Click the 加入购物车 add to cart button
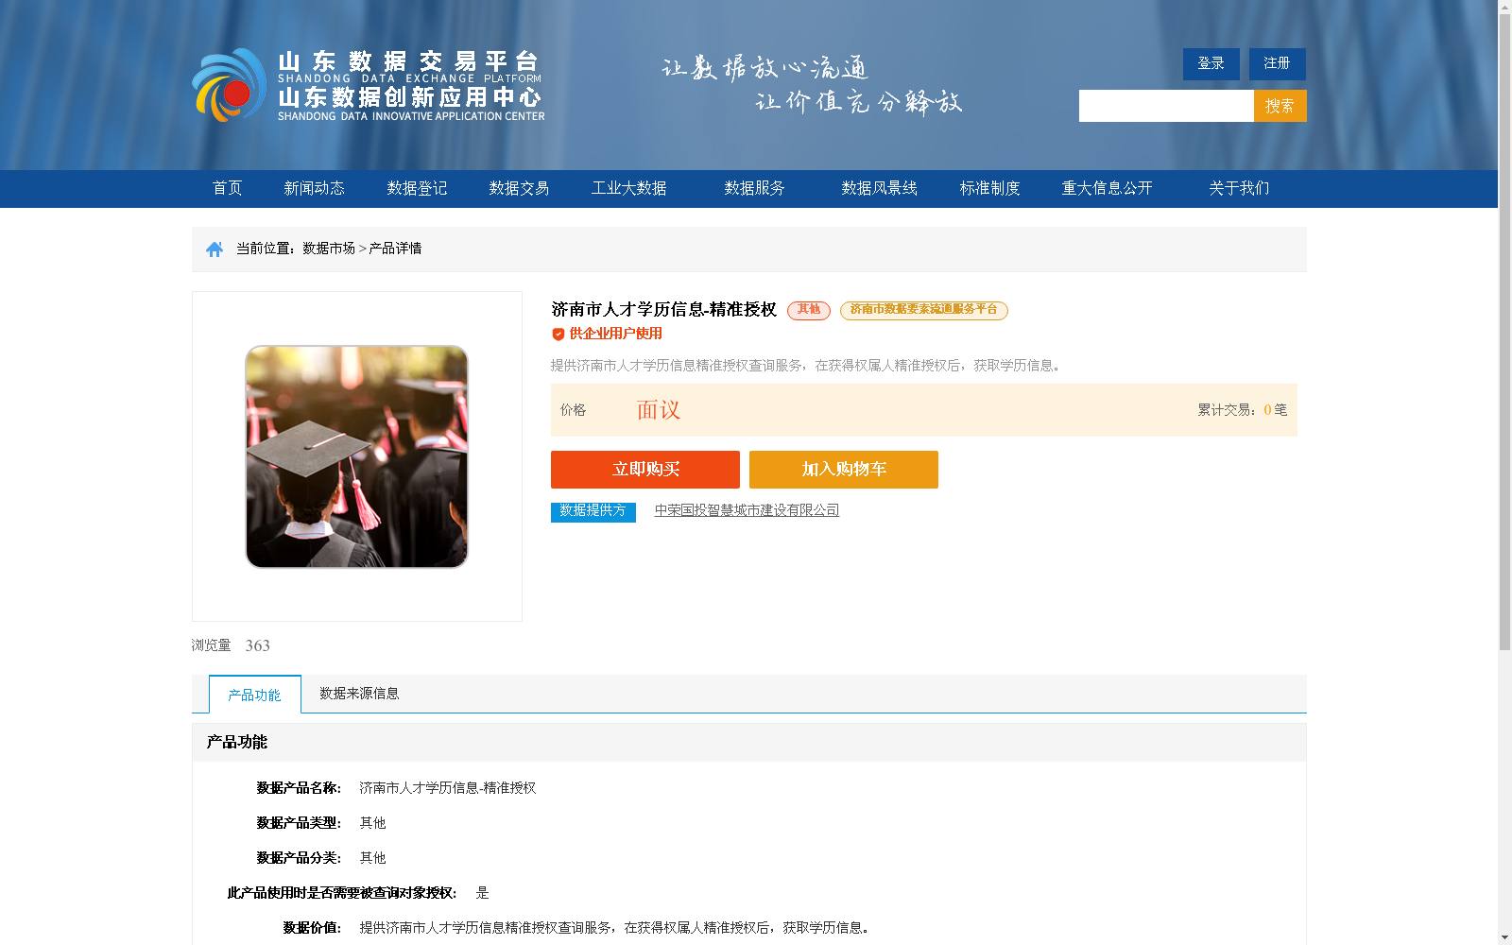This screenshot has height=945, width=1512. 844,470
